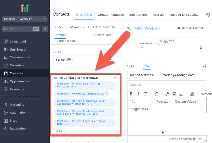Viewport: 212px width, 143px height.
Task: Open workflow icon for Higher Conversion Rate
Action: (x=65, y=124)
